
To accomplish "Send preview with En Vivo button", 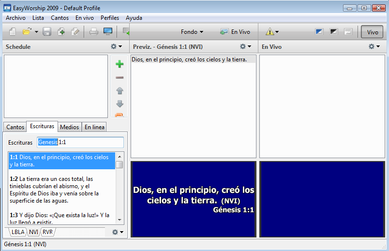I will pos(235,32).
